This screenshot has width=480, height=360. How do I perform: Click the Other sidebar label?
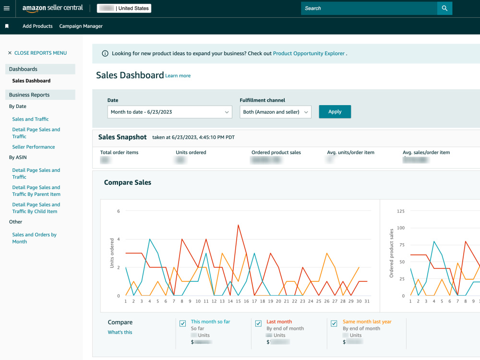pos(16,222)
